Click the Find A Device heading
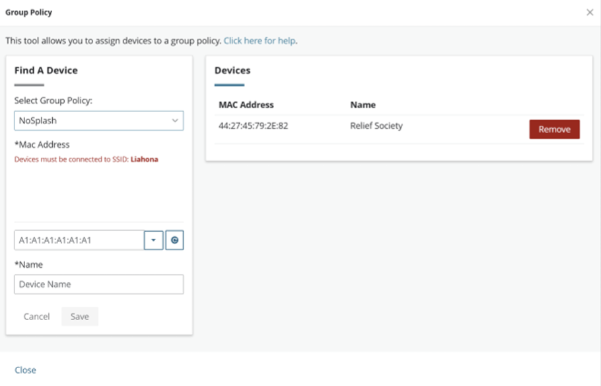The width and height of the screenshot is (601, 386). 46,71
